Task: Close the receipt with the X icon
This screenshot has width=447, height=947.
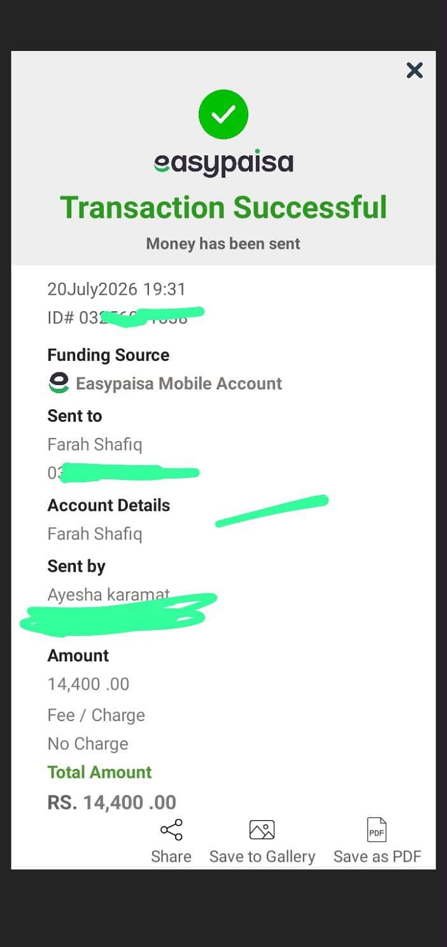Action: pyautogui.click(x=415, y=71)
